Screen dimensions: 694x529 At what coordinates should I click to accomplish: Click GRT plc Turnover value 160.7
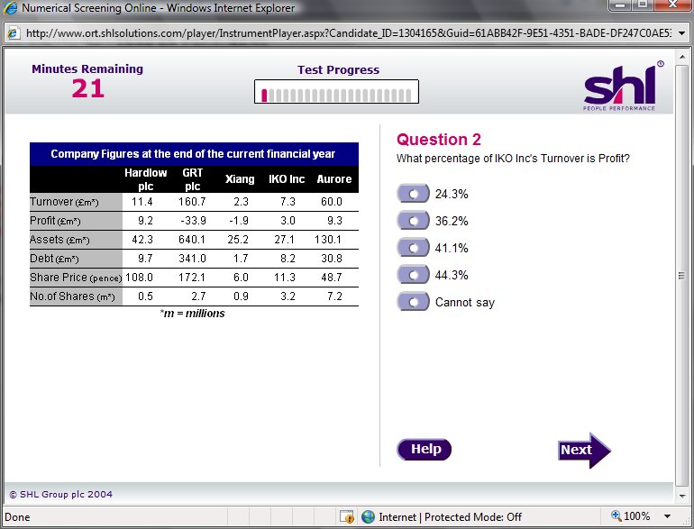(192, 202)
